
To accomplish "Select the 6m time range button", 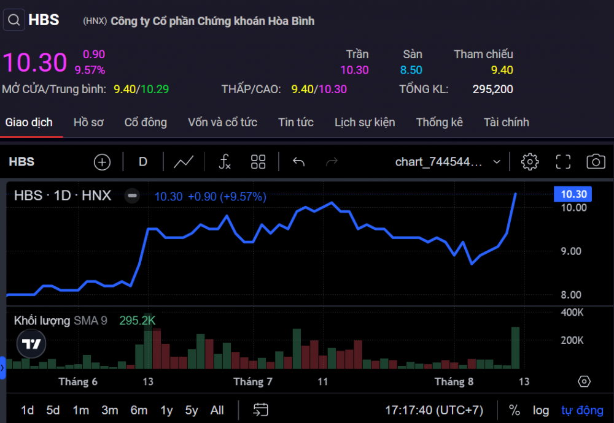I will point(139,410).
